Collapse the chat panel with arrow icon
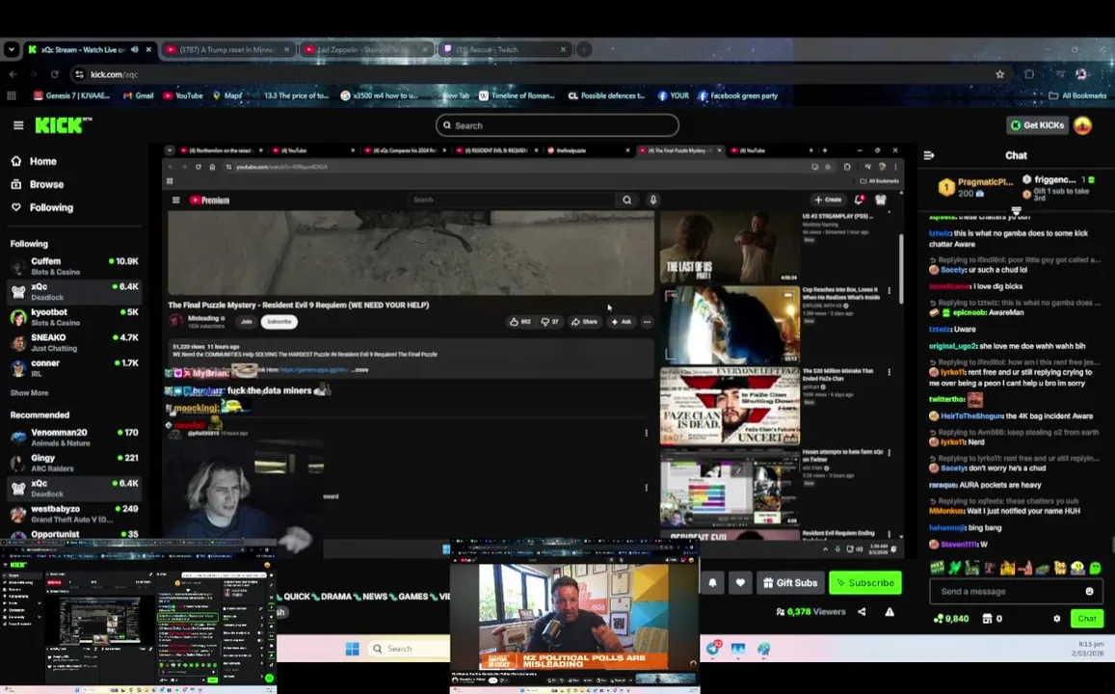 click(x=929, y=155)
